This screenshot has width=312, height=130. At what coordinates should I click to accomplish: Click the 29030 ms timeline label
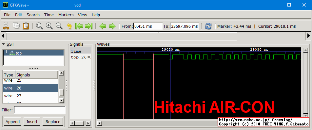(259, 50)
